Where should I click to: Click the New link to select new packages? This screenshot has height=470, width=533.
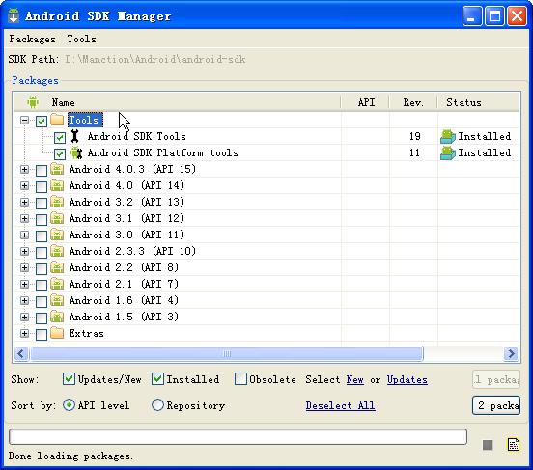click(x=355, y=379)
